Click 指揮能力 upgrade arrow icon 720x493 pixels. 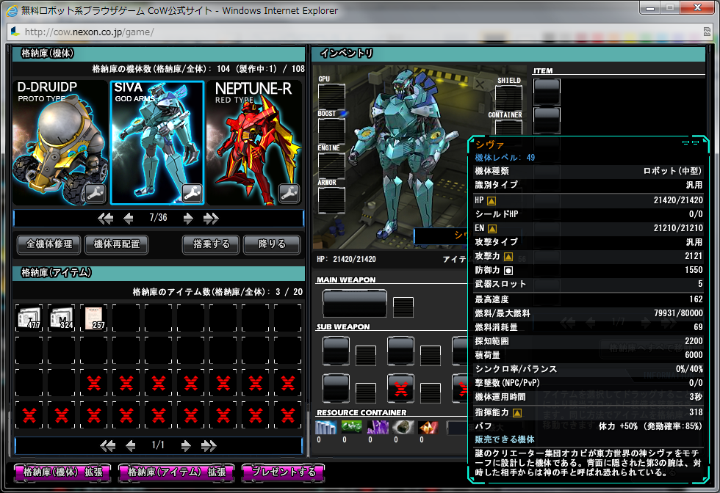click(x=517, y=413)
